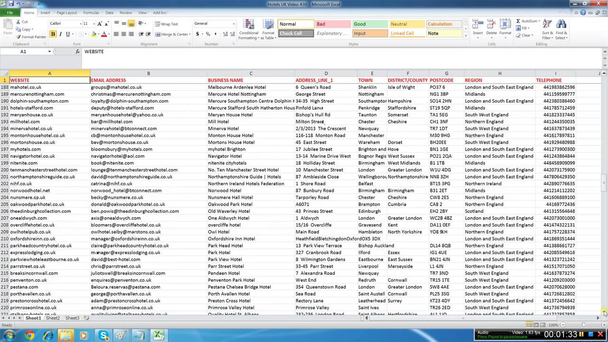
Task: Apply the Good cell style
Action: [x=370, y=24]
